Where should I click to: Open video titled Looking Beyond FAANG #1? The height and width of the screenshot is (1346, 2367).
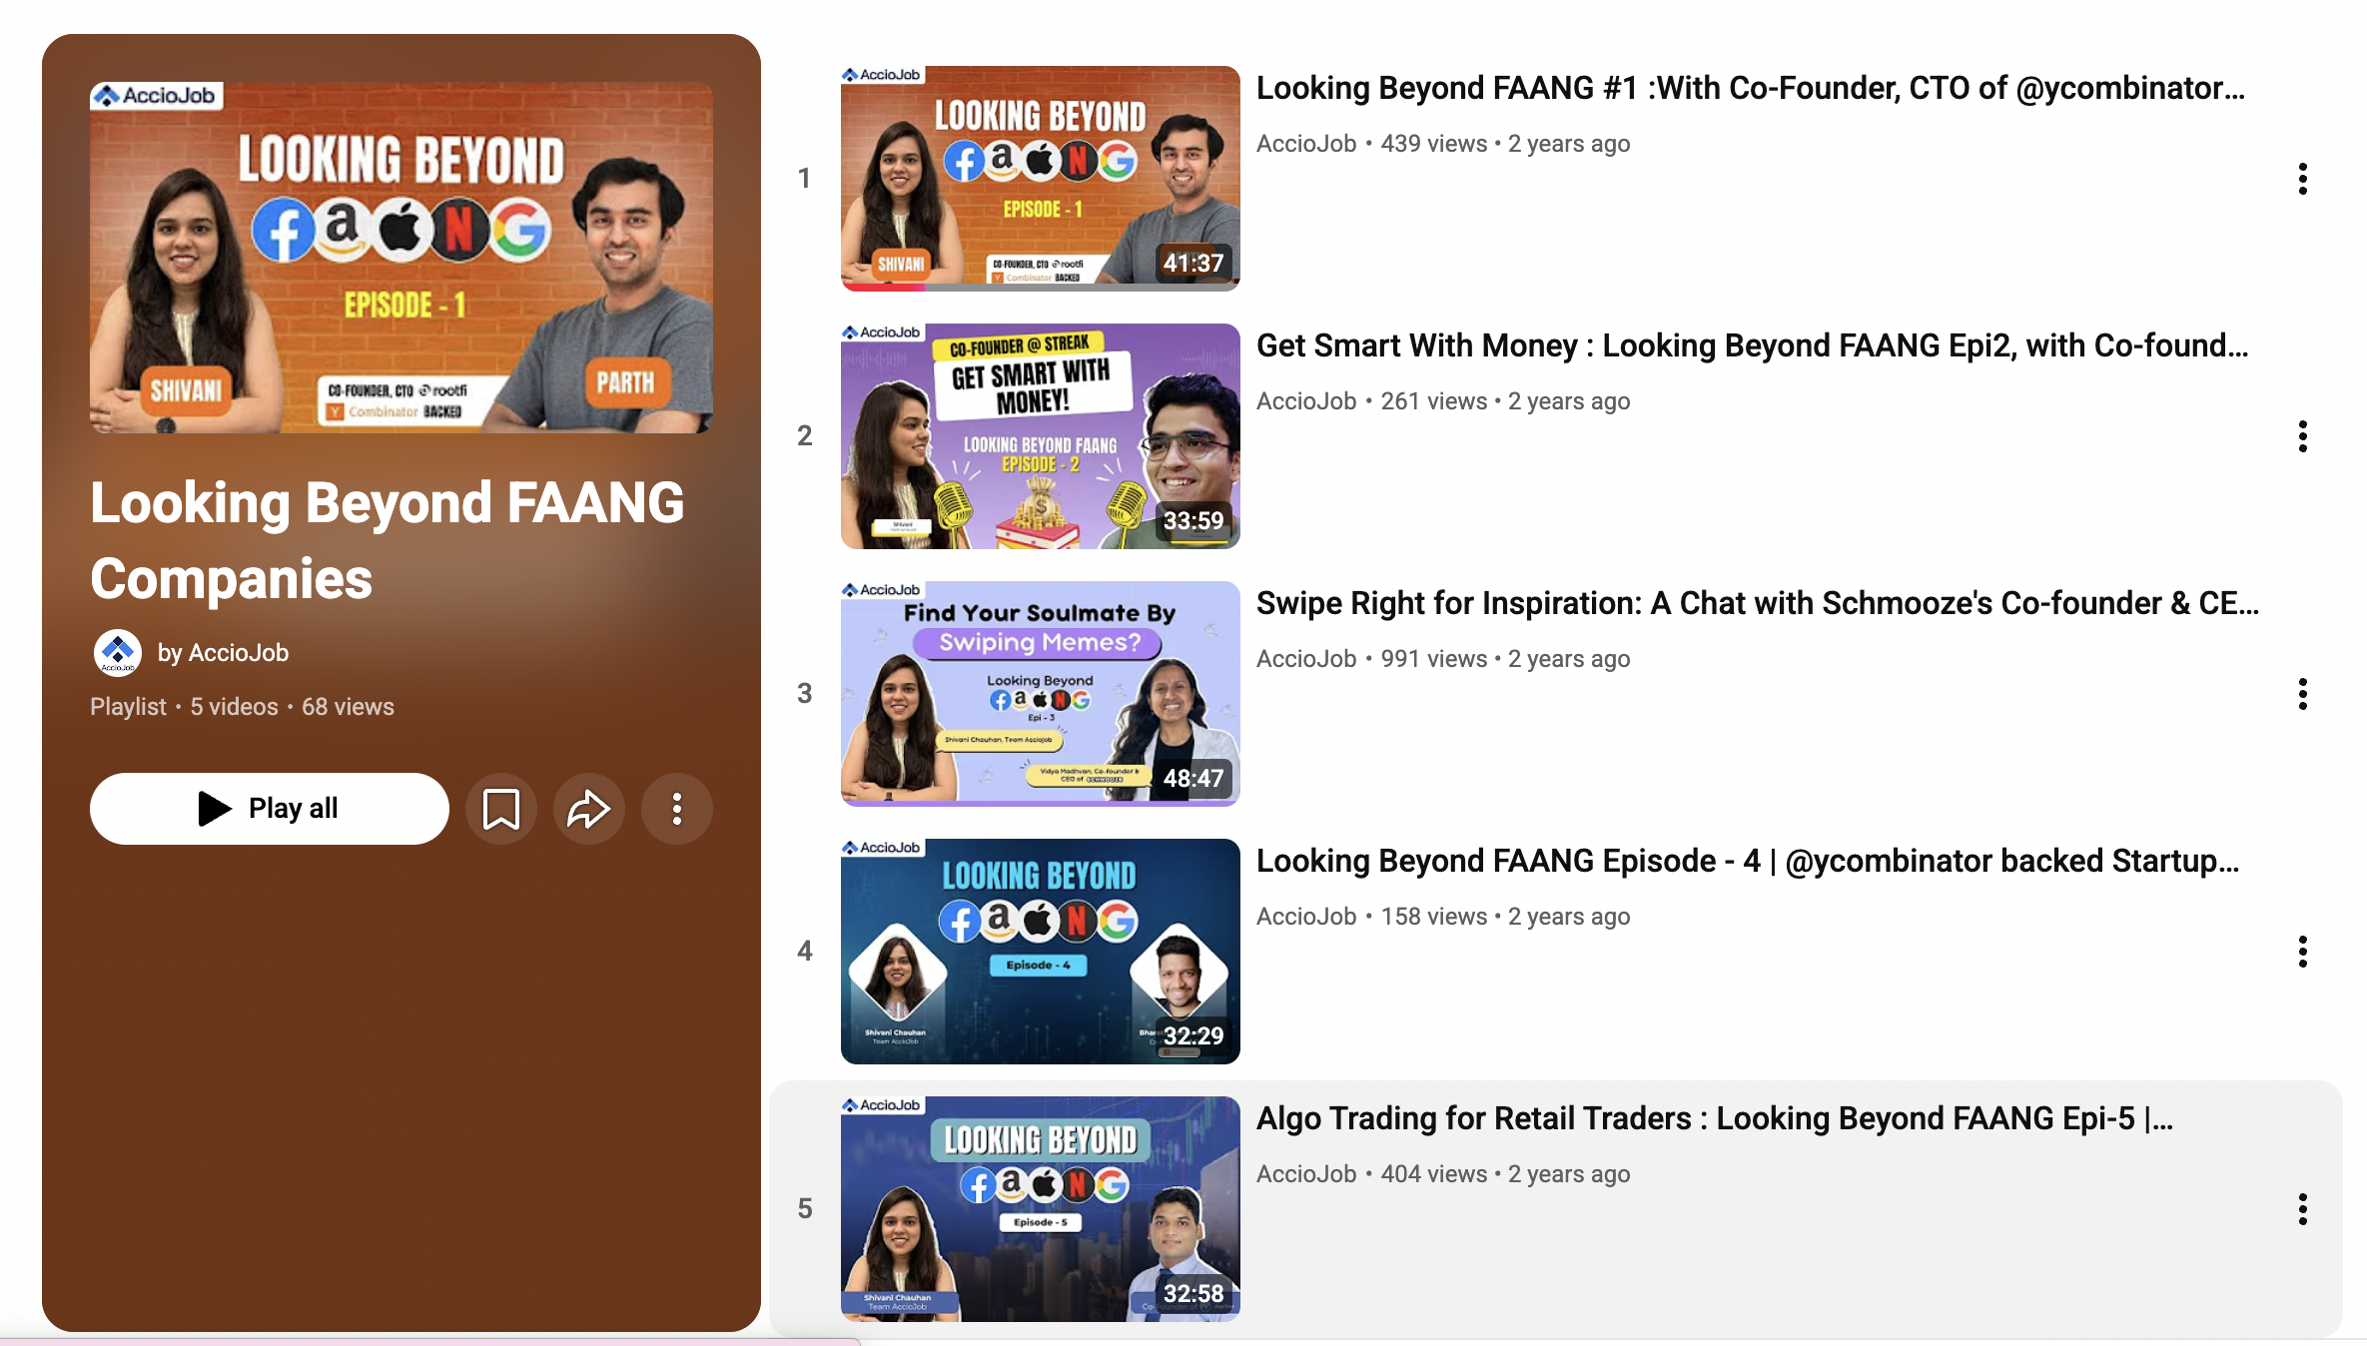coord(1749,89)
